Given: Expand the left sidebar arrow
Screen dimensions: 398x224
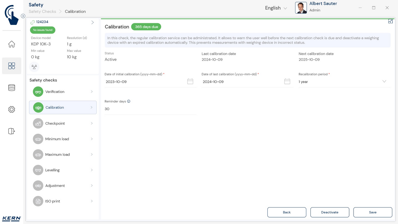Looking at the screenshot, I should click(x=23, y=16).
